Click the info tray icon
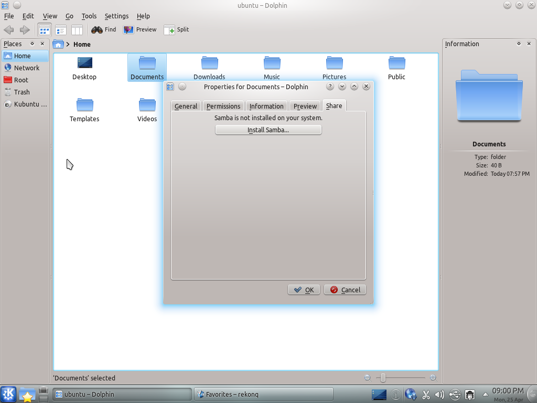537x403 pixels. 395,395
